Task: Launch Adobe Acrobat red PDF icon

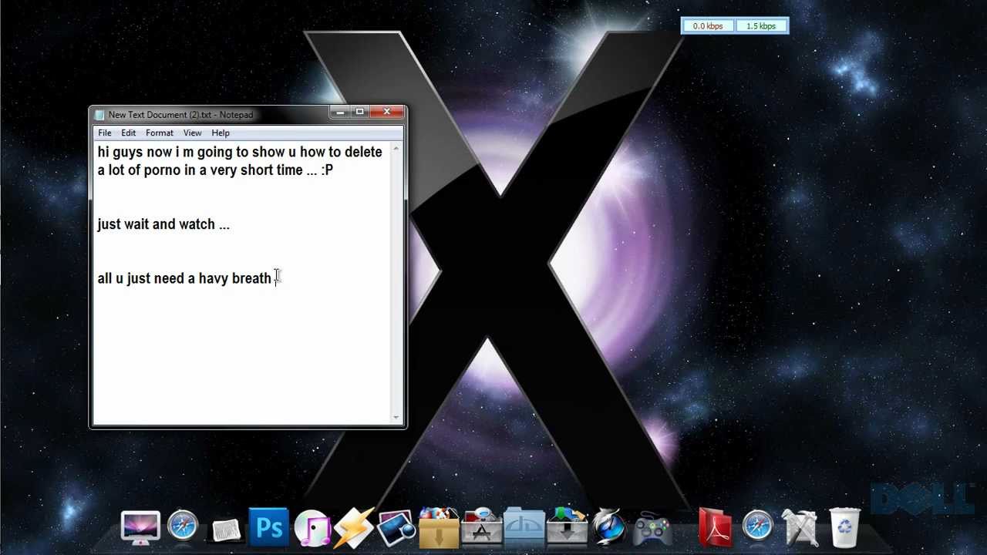Action: click(715, 529)
